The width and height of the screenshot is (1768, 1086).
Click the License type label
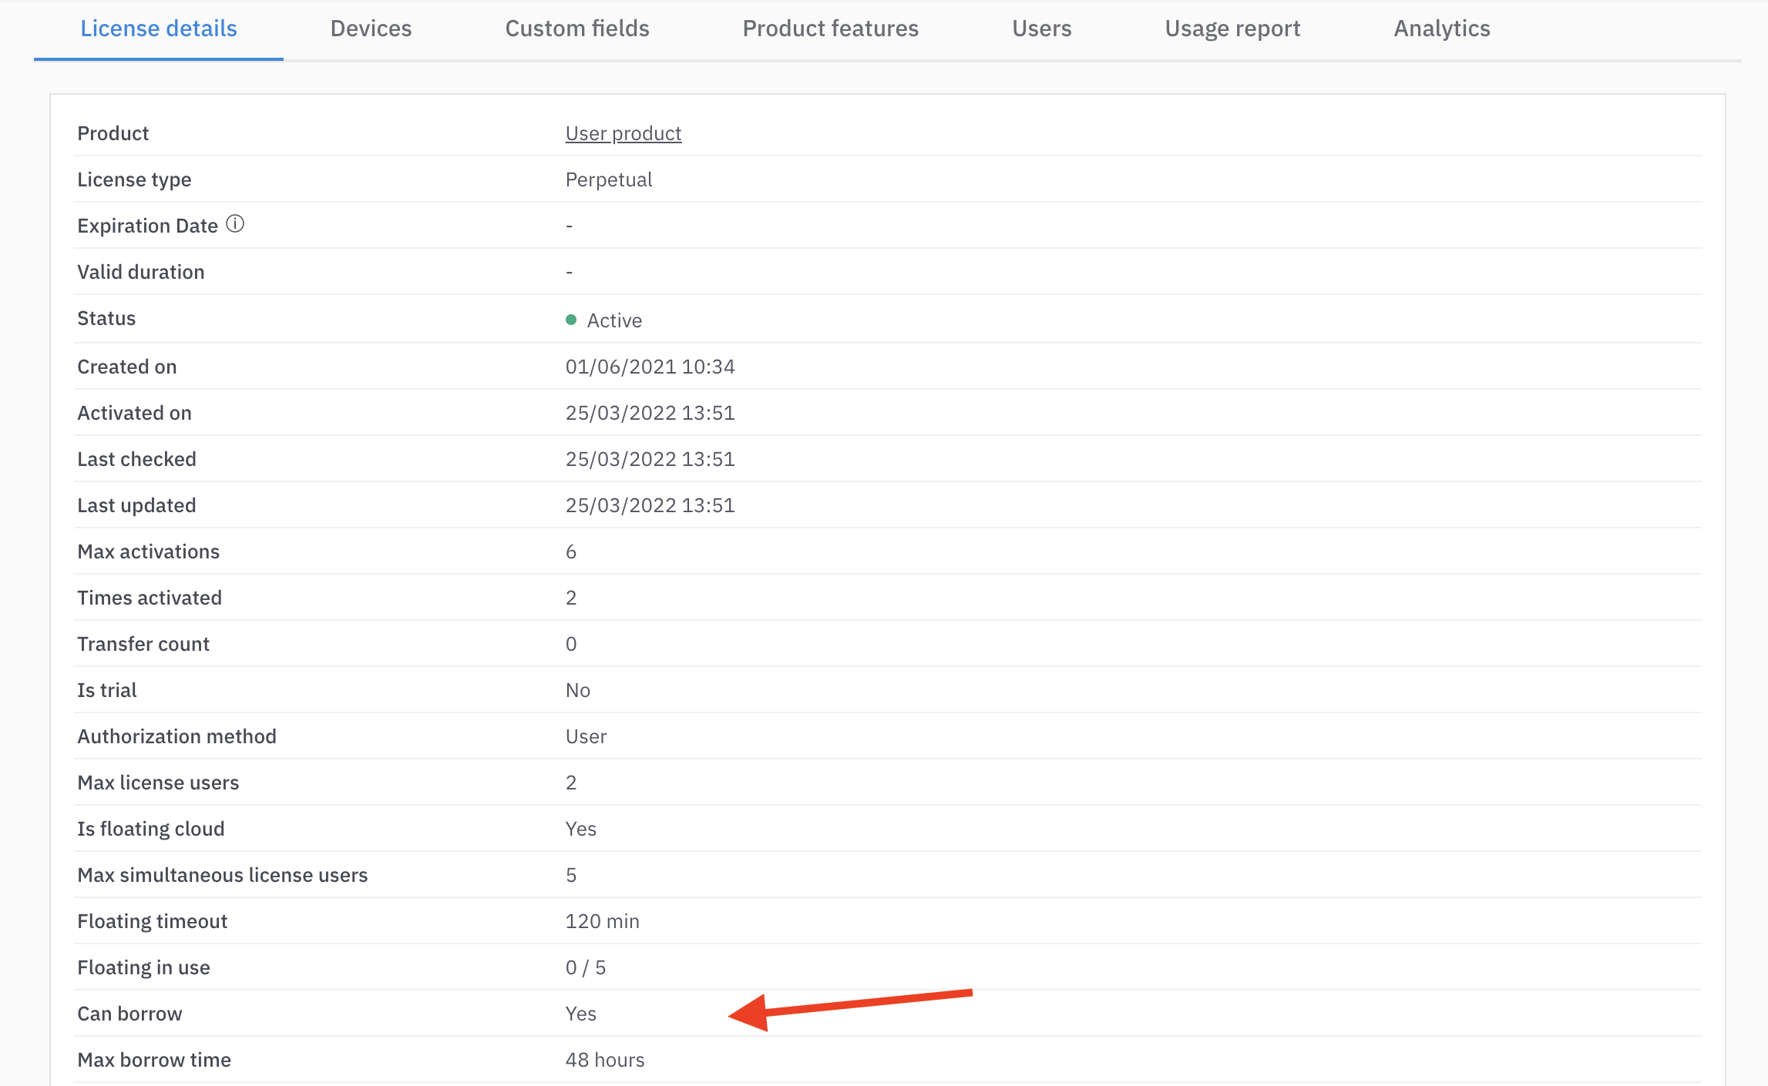point(134,179)
